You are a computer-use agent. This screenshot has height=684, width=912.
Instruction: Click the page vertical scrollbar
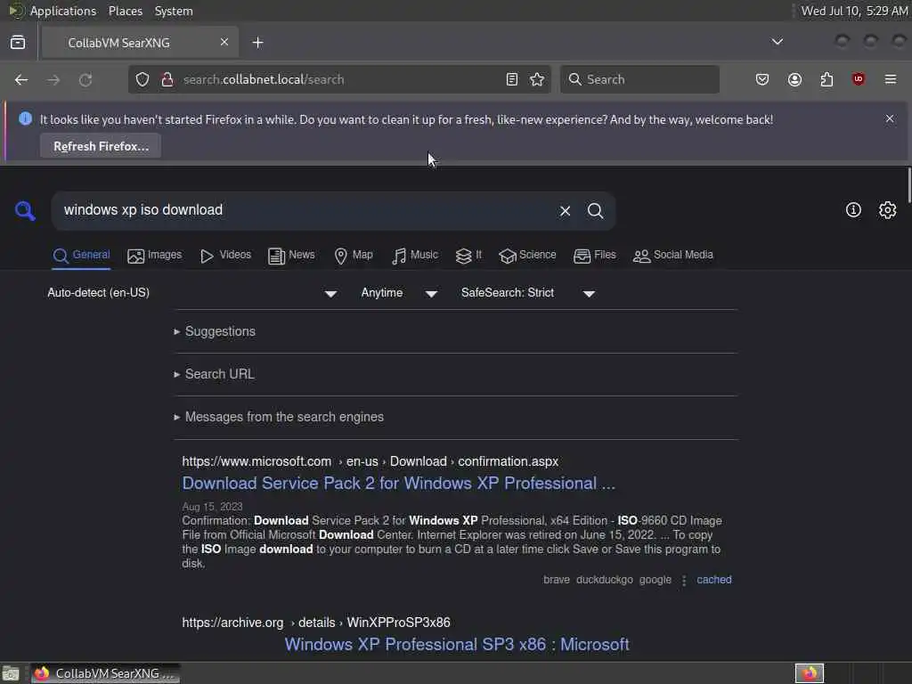pyautogui.click(x=908, y=185)
